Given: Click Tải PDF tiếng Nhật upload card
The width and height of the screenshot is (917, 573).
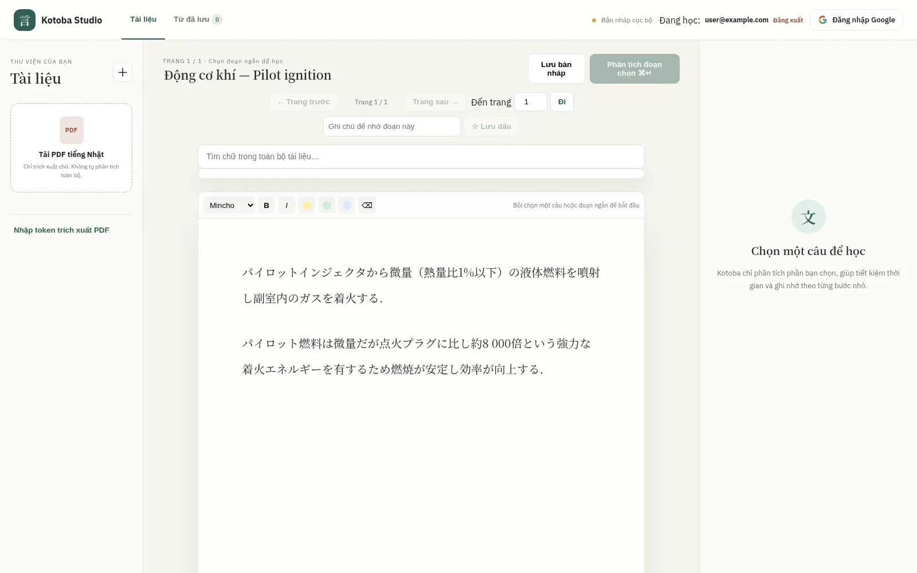Looking at the screenshot, I should tap(71, 148).
